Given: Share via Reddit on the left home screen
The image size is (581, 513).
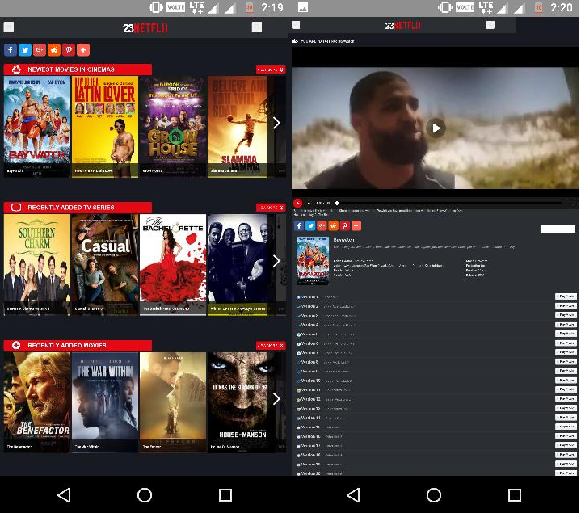Looking at the screenshot, I should (x=54, y=49).
